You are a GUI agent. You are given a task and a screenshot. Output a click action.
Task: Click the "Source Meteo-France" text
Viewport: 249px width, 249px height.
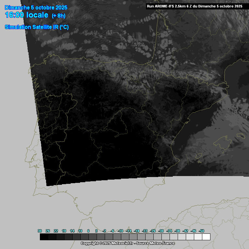pos(156,243)
